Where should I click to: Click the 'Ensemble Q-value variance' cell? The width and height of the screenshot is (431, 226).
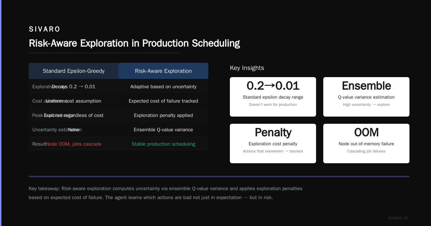(163, 130)
